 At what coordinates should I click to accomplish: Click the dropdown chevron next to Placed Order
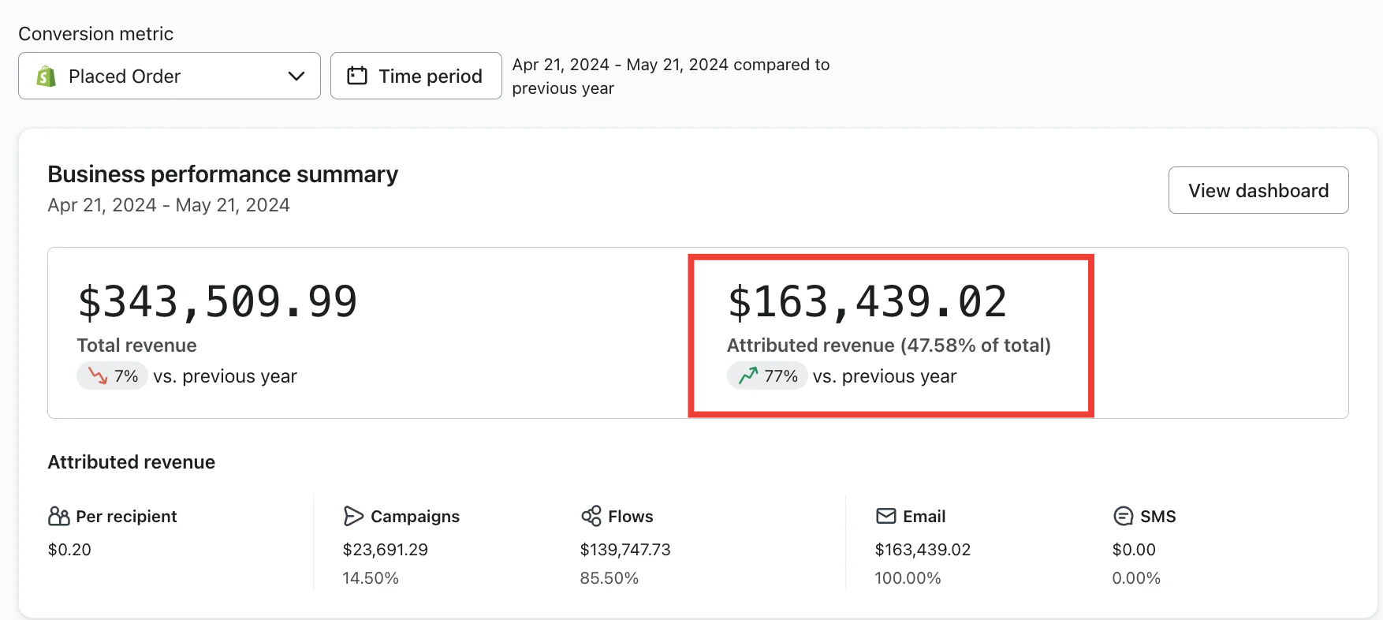coord(296,77)
